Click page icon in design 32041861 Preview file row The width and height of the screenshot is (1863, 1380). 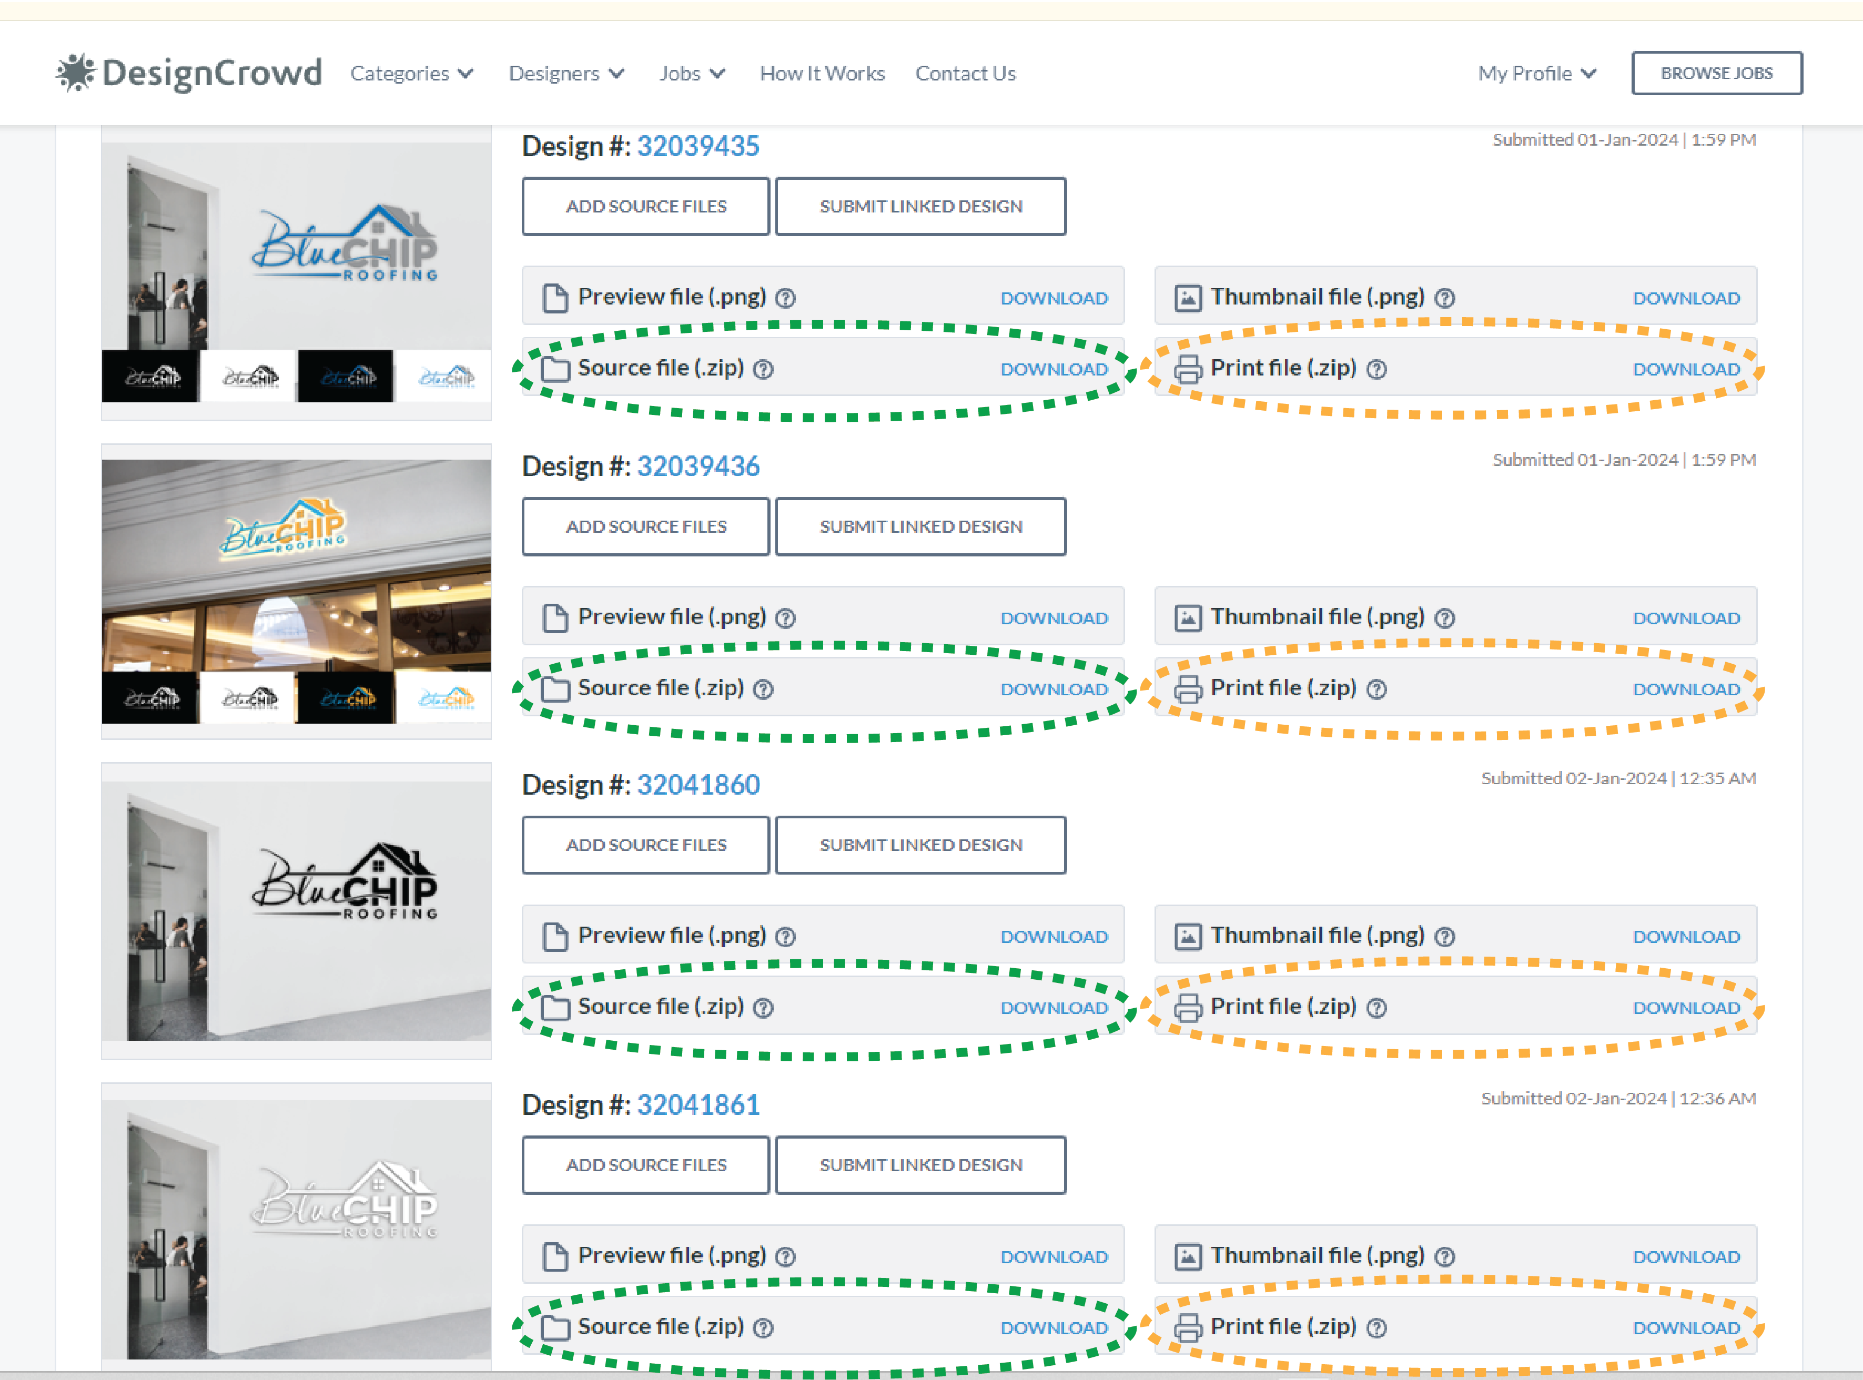555,1256
